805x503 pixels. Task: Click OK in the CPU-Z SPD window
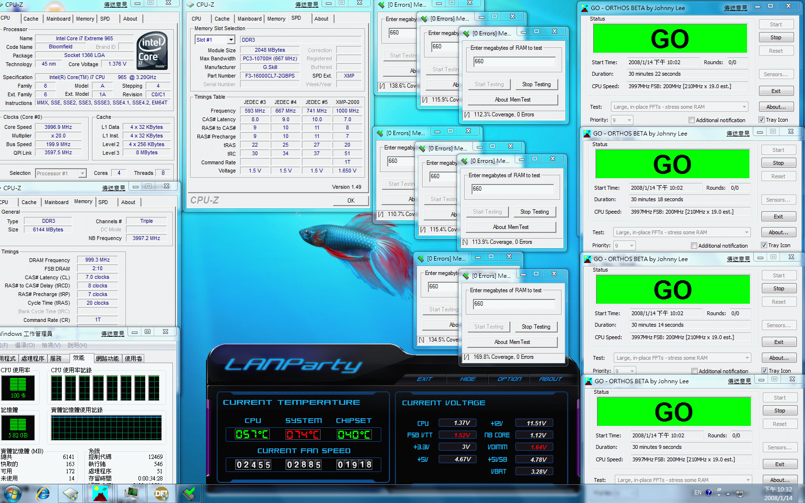(351, 201)
